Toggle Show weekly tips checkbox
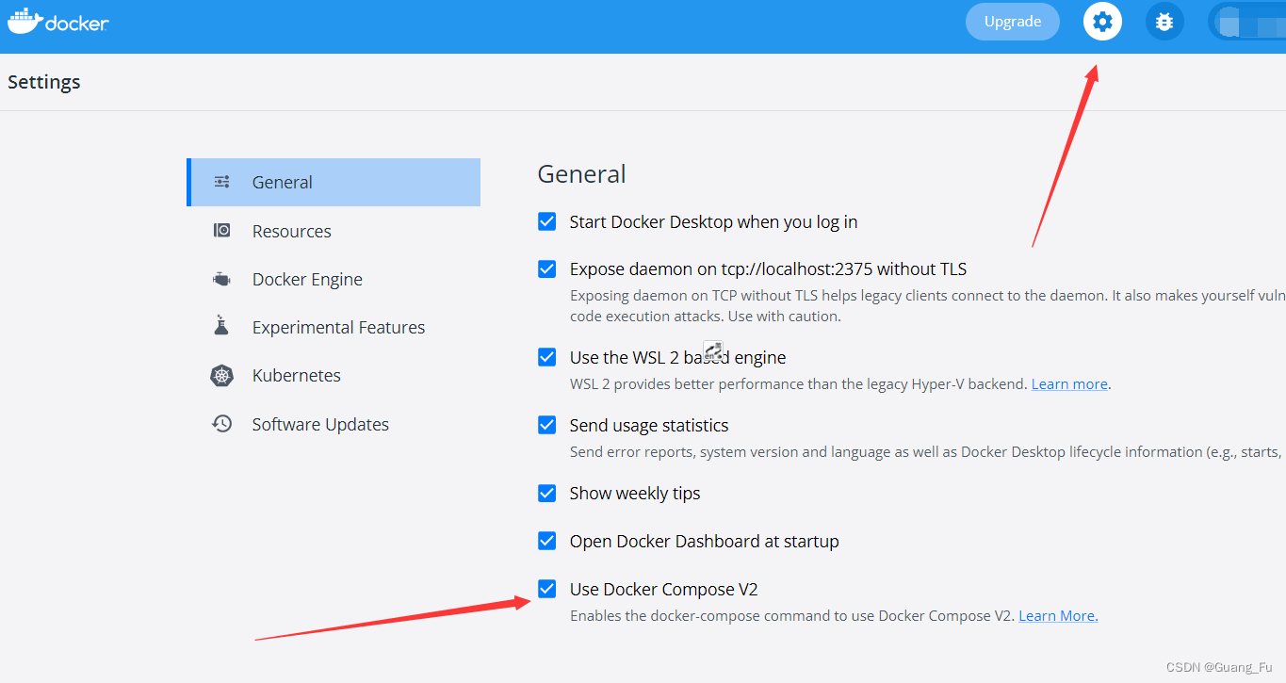This screenshot has height=683, width=1286. point(546,493)
